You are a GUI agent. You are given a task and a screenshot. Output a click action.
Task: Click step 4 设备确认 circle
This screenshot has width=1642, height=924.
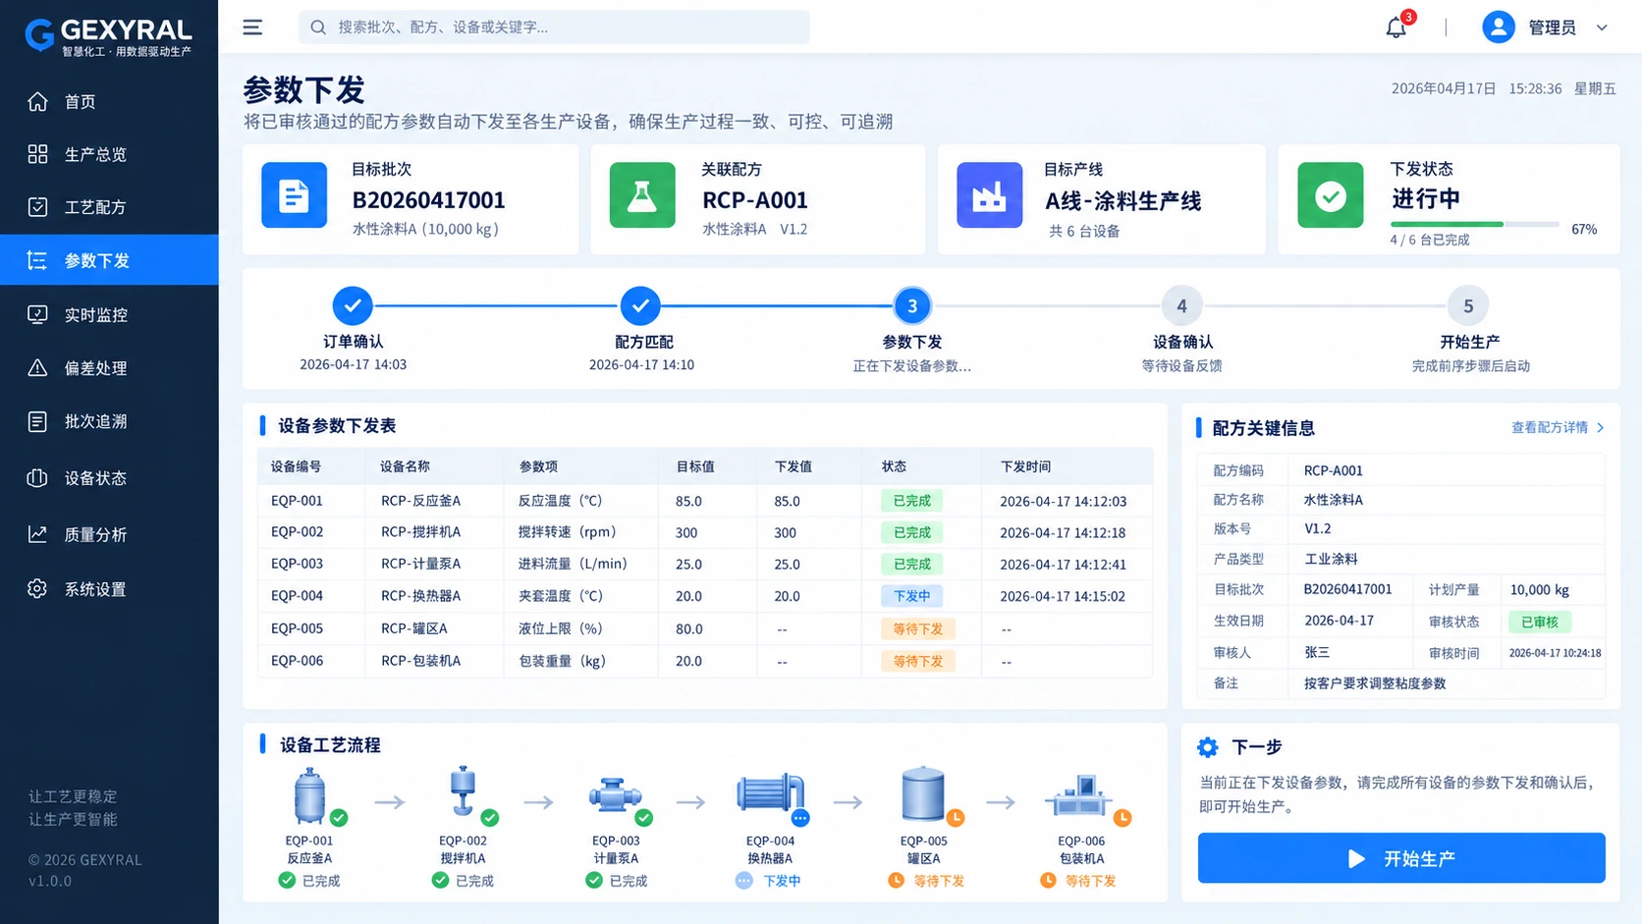1181,305
